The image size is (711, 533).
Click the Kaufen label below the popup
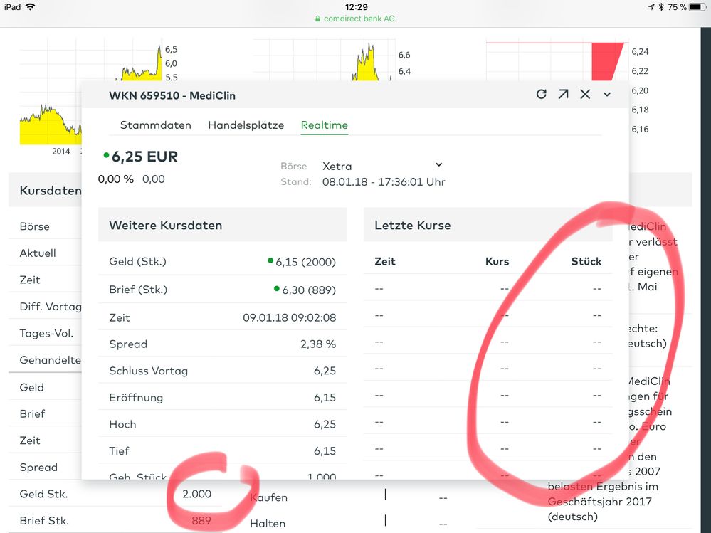click(x=268, y=497)
